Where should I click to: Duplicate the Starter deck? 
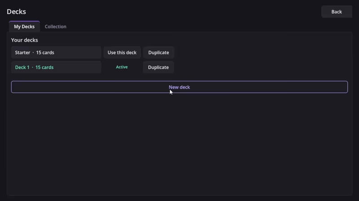click(159, 52)
